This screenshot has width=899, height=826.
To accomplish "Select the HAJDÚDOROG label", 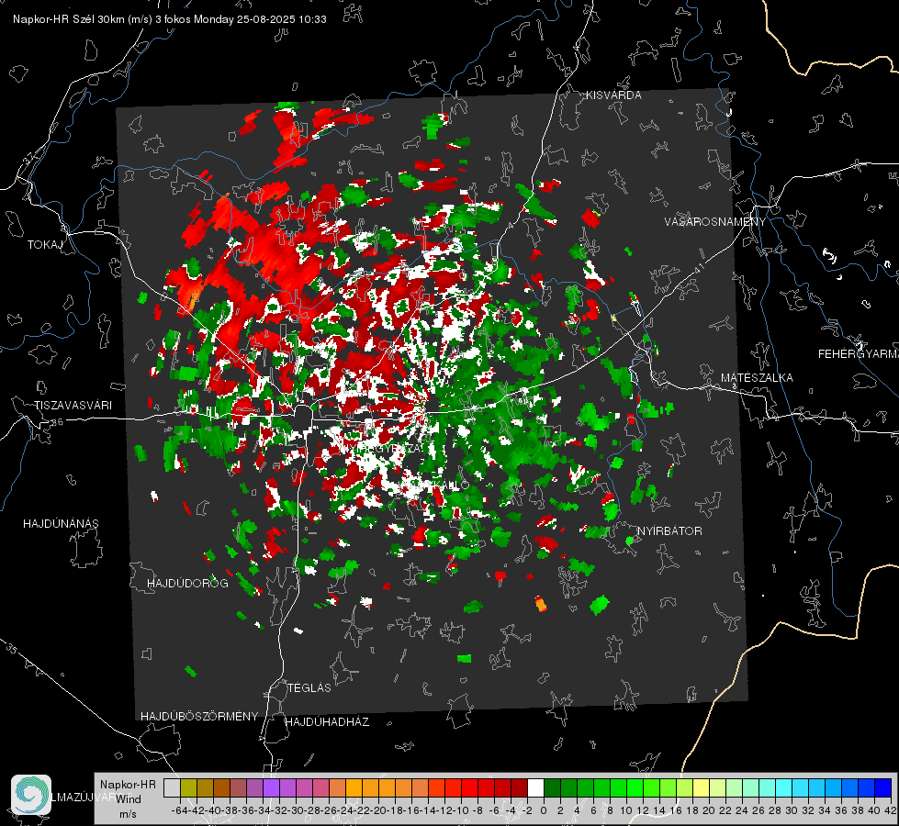I will (187, 583).
